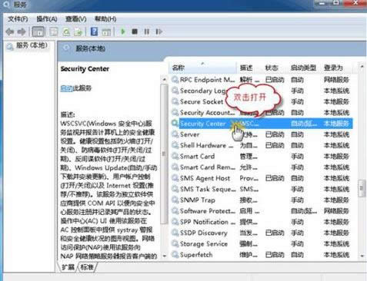Restart service with the restart icon
This screenshot has height=281, width=367.
pyautogui.click(x=158, y=31)
